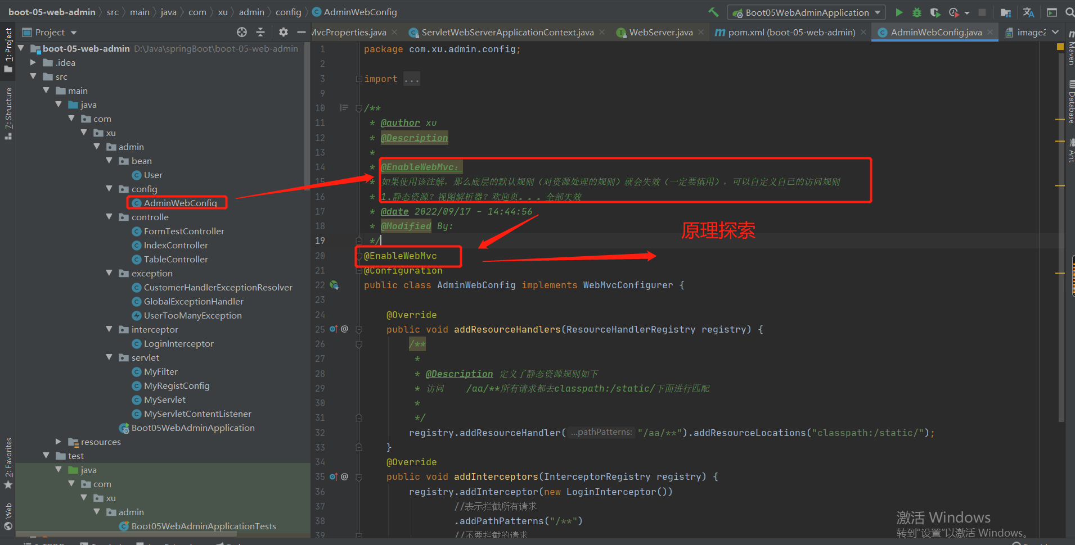Open the run configuration dropdown
The height and width of the screenshot is (545, 1075).
point(807,12)
